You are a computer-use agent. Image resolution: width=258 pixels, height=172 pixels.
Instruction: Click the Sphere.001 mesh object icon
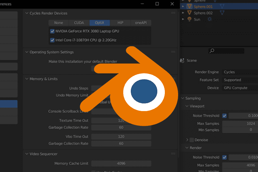[190, 6]
